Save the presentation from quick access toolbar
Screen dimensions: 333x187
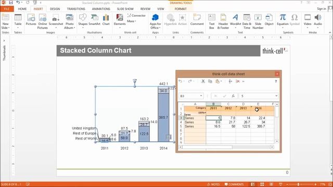coord(11,3)
